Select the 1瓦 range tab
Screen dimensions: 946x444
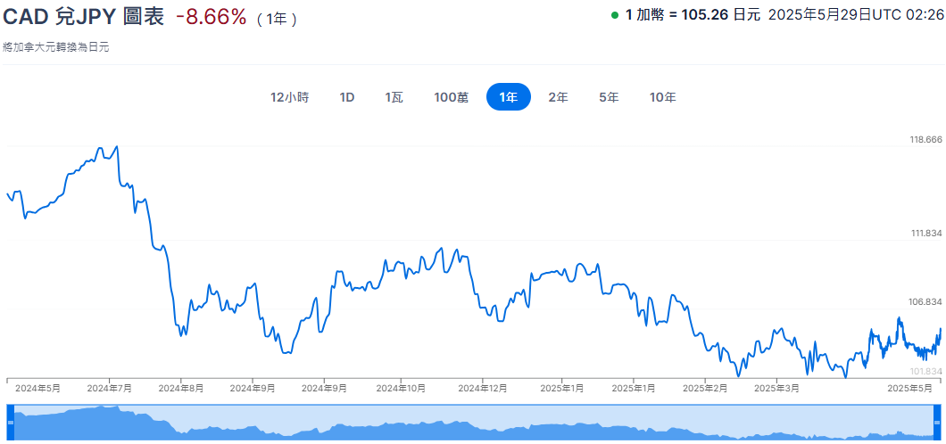pyautogui.click(x=394, y=97)
